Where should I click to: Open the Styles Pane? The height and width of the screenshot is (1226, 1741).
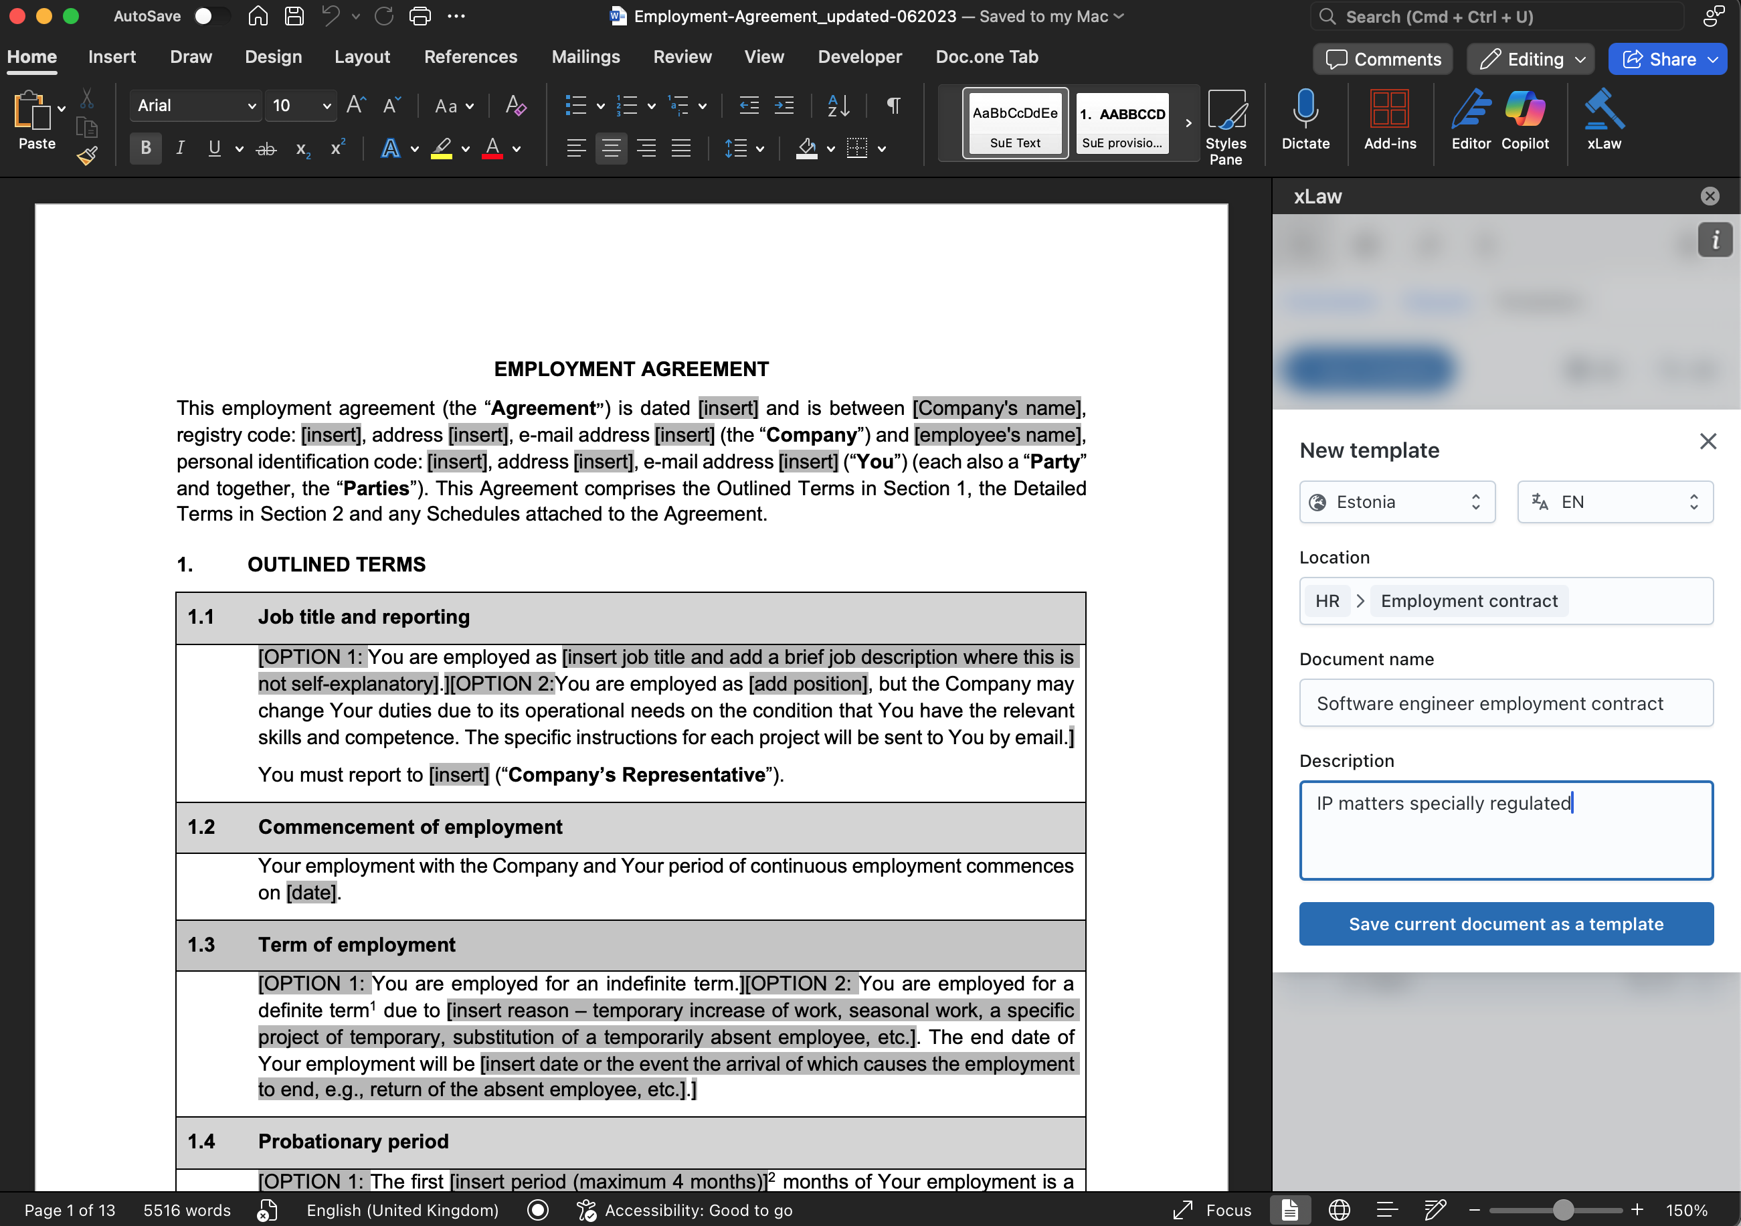click(1225, 126)
